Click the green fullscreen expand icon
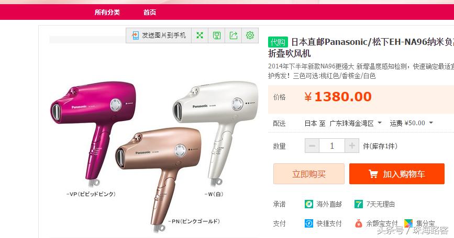The height and width of the screenshot is (238, 454). [x=200, y=35]
